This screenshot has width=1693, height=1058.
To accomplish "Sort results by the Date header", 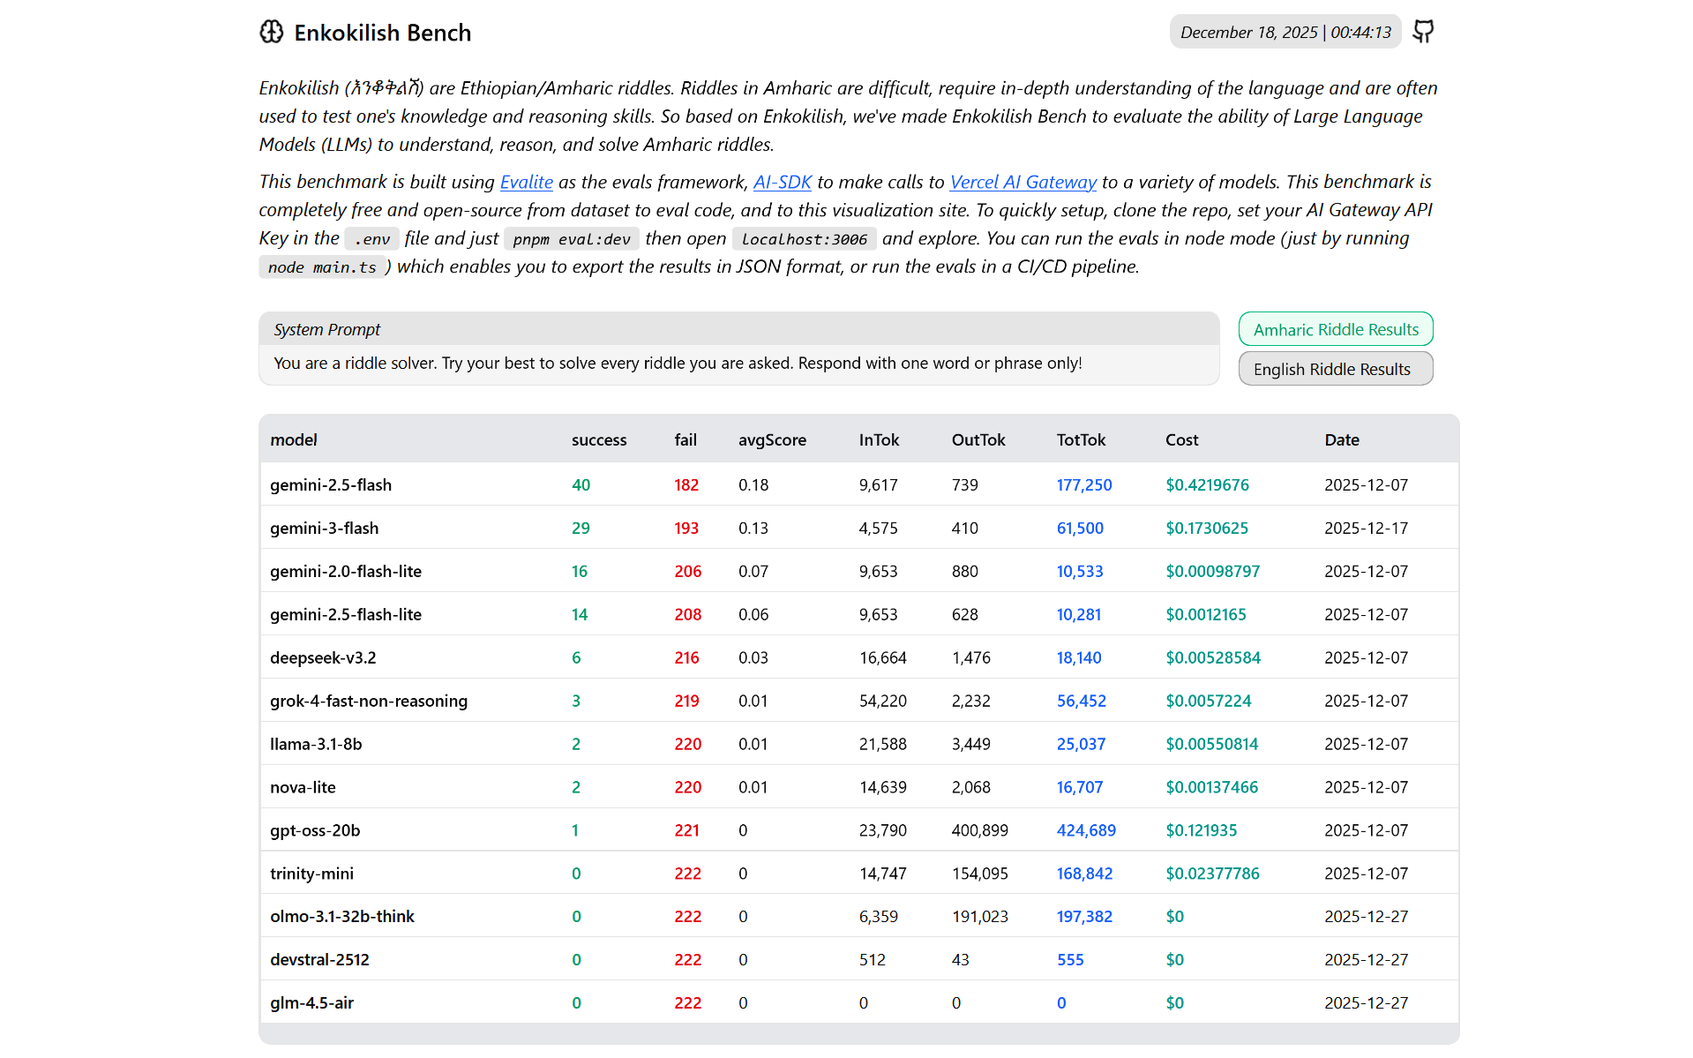I will (1341, 439).
